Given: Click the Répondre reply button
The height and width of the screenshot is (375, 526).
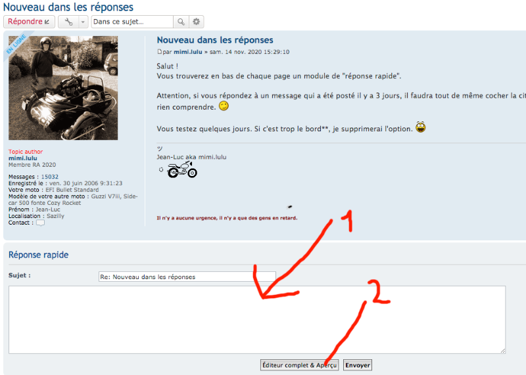Looking at the screenshot, I should [29, 22].
